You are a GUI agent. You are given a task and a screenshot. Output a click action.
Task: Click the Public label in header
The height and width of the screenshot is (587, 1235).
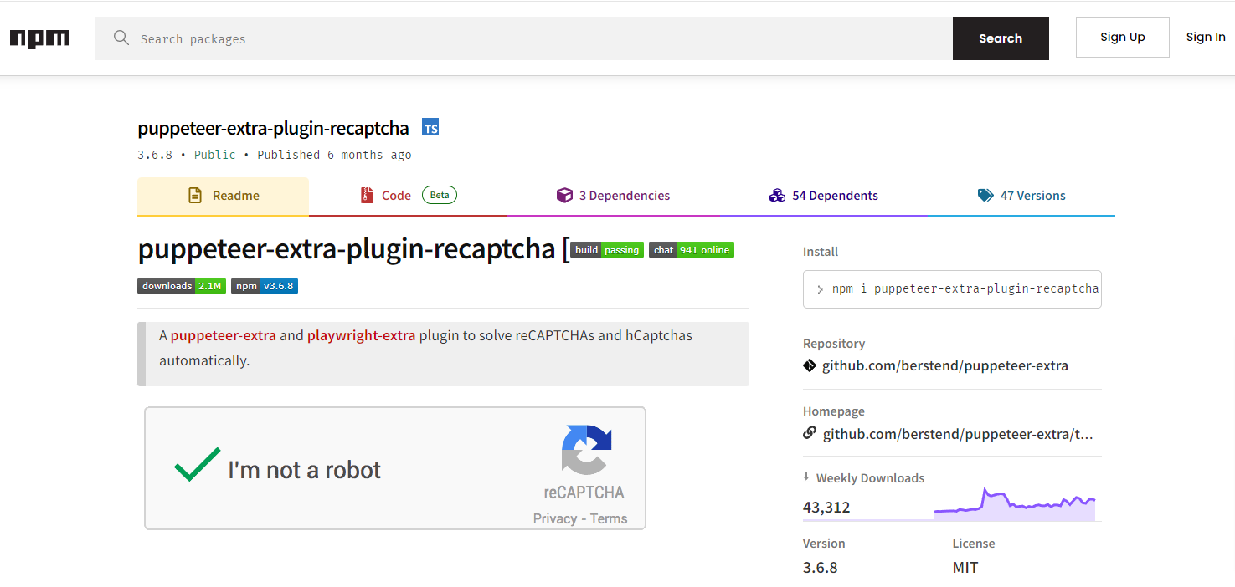(x=215, y=155)
